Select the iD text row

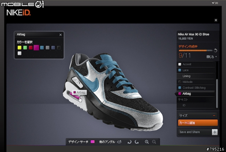[196, 105]
